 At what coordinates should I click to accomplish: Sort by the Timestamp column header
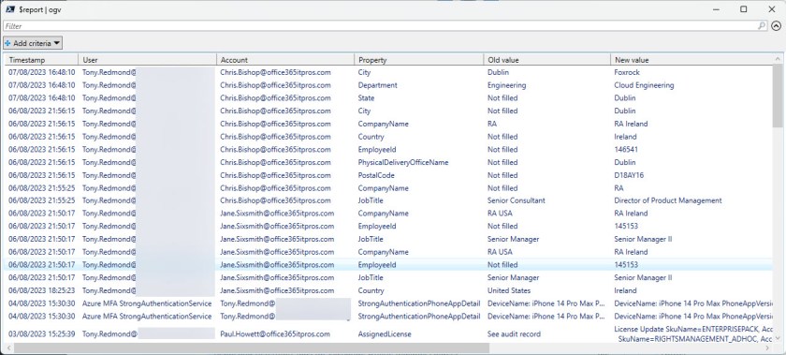(41, 60)
